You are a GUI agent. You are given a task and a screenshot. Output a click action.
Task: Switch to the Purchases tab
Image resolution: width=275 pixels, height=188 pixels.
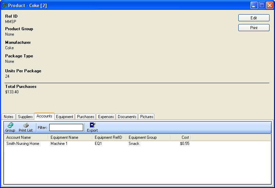[86, 117]
